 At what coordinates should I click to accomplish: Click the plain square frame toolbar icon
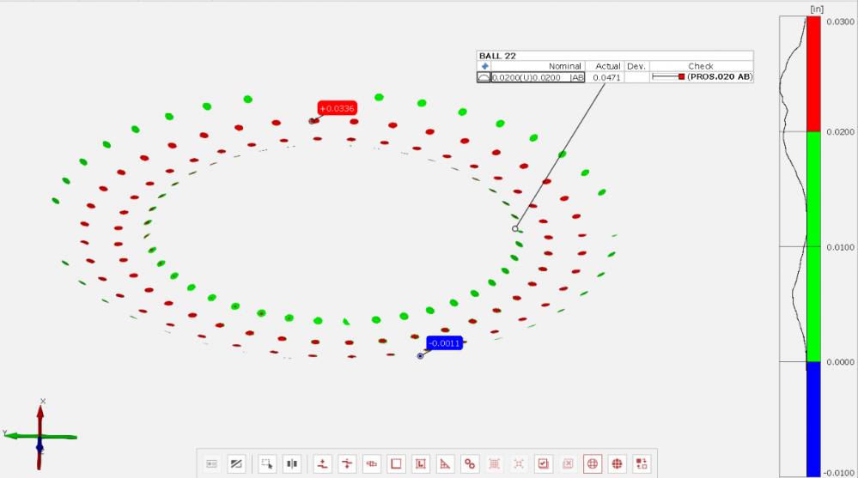pos(396,463)
